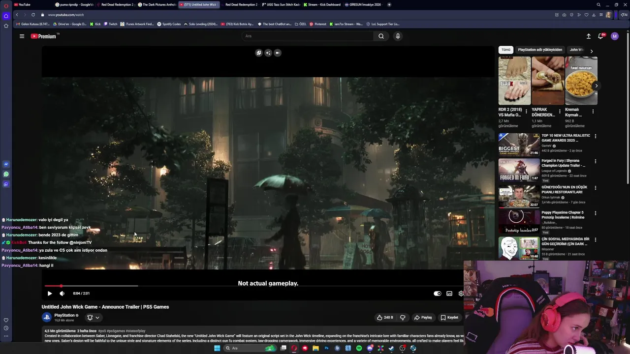This screenshot has height=354, width=630.
Task: Select the 'PlayStation adlı yükleyiciden' chip
Action: 540,50
